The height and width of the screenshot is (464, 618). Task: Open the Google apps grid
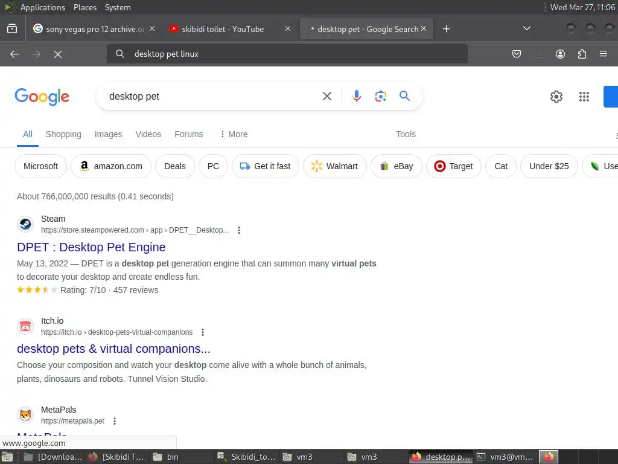[584, 97]
